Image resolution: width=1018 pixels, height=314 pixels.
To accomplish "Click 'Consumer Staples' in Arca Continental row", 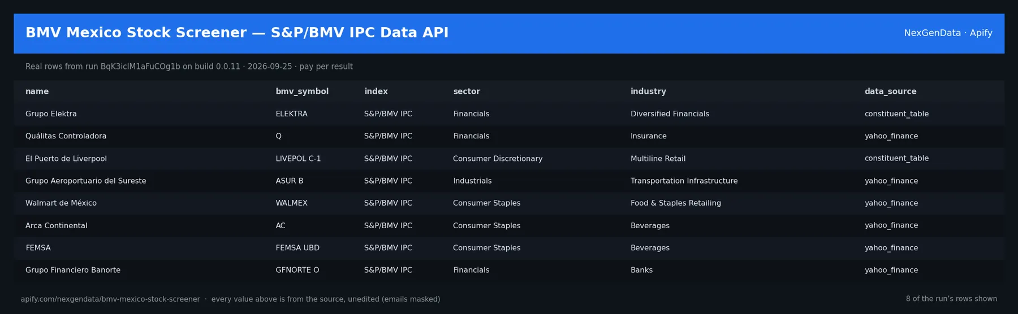I will (486, 225).
